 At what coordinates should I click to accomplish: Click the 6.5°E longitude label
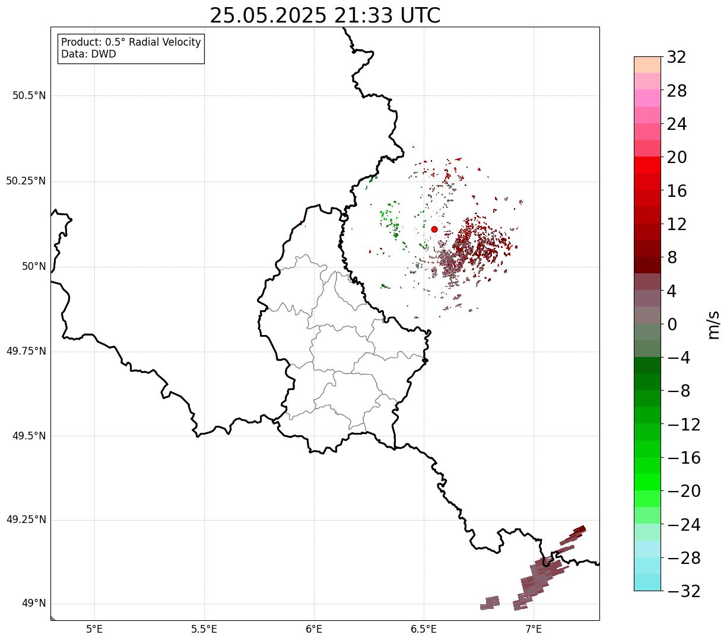point(424,629)
